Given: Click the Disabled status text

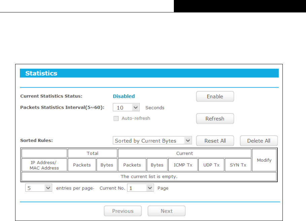Looking at the screenshot, I should (124, 96).
